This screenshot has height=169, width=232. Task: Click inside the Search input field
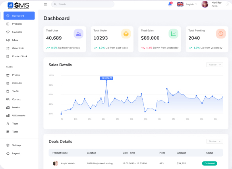83,4
